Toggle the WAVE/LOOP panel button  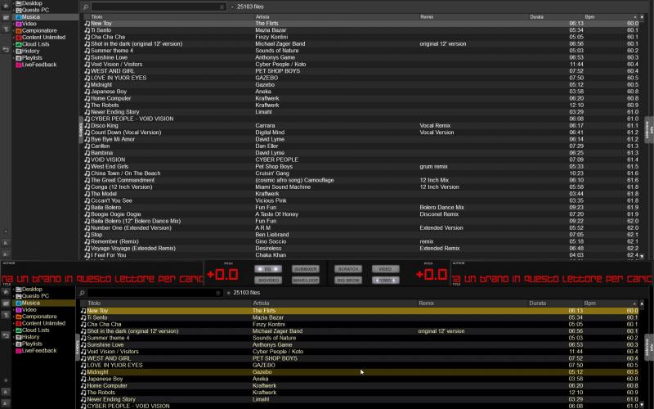coord(305,280)
